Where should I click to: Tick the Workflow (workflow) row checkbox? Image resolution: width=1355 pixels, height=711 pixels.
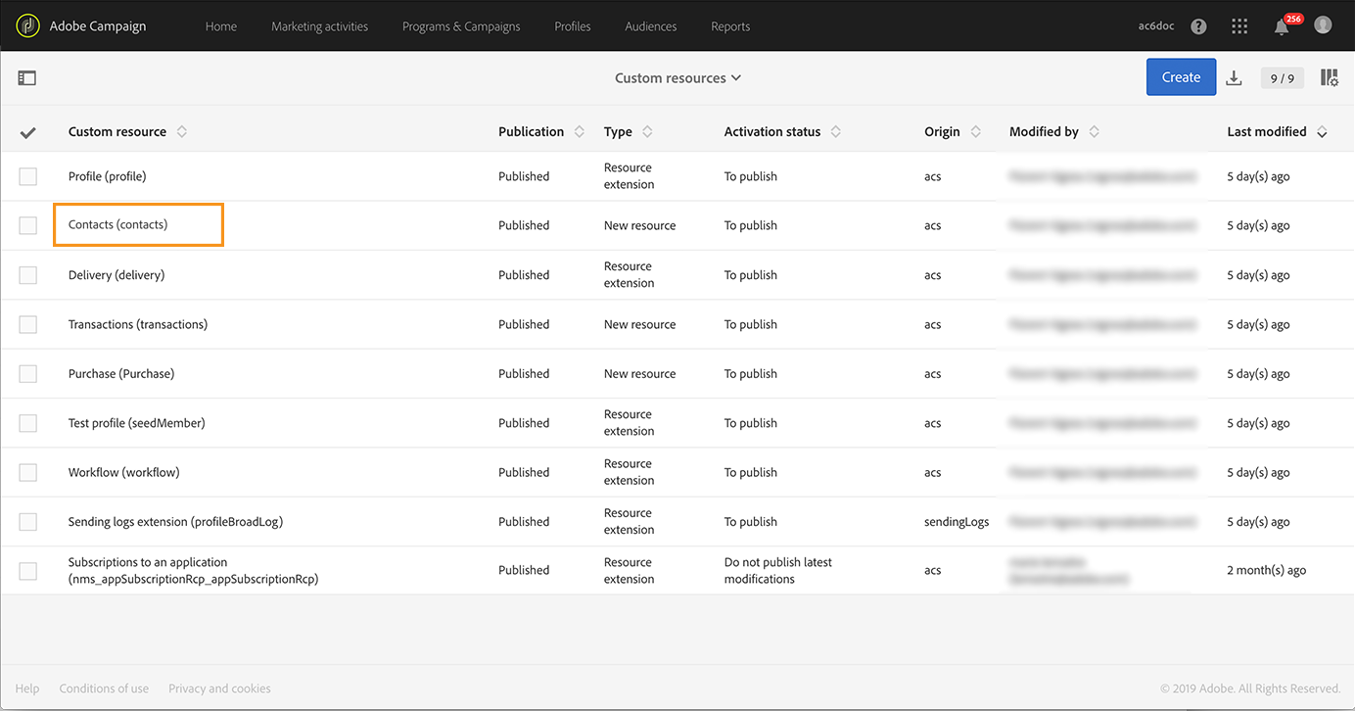[x=27, y=472]
